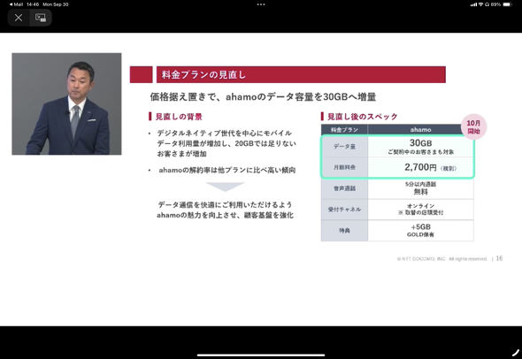Tap Back to Mail in status bar
The height and width of the screenshot is (359, 522).
(16, 4)
